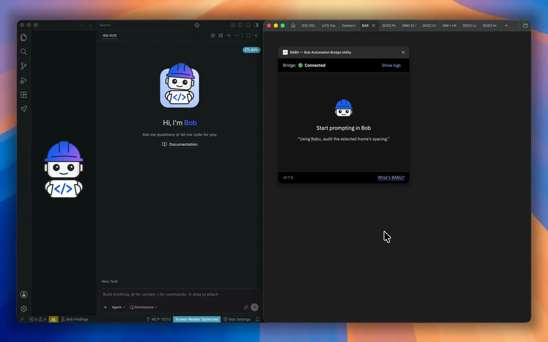Toggle the bottom panel layout icon
The width and height of the screenshot is (548, 342).
248,25
